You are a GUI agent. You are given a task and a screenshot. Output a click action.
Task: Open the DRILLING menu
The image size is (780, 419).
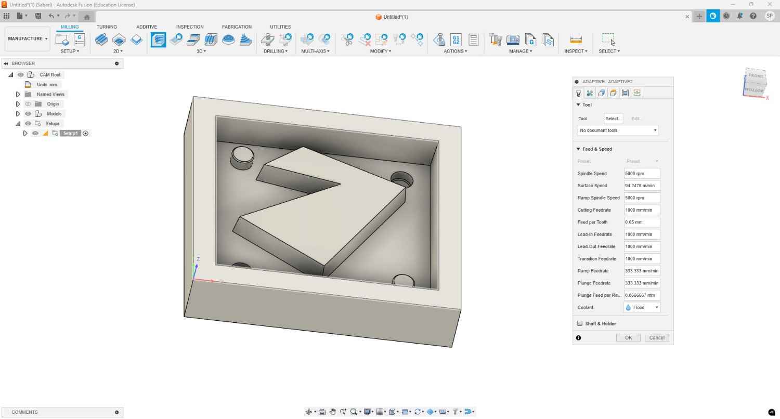pyautogui.click(x=276, y=51)
